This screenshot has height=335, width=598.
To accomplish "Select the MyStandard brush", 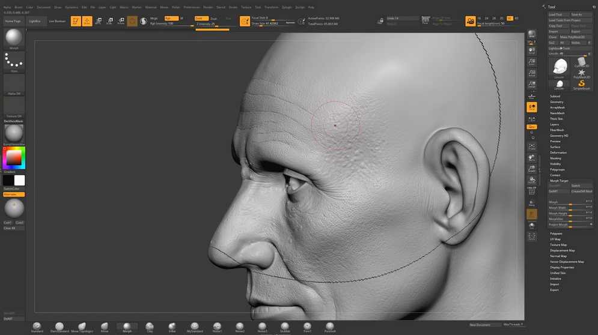I will pos(195,327).
